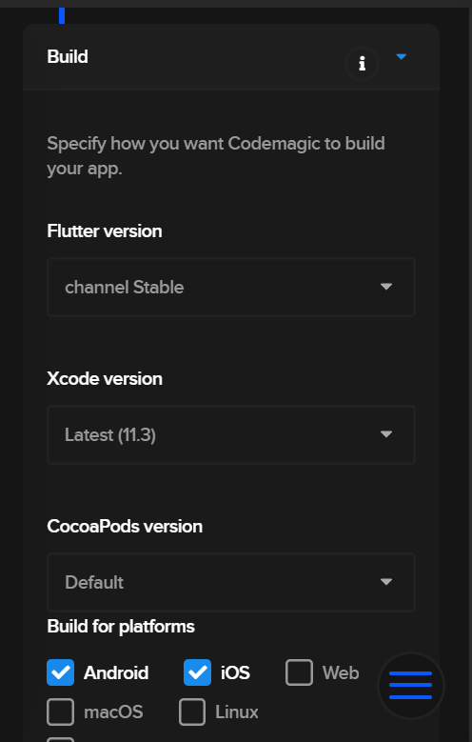
Task: Click the CocoaPods version dropdown arrow
Action: tap(386, 582)
